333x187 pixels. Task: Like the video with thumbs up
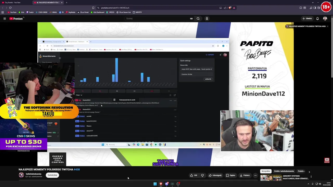click(x=194, y=175)
